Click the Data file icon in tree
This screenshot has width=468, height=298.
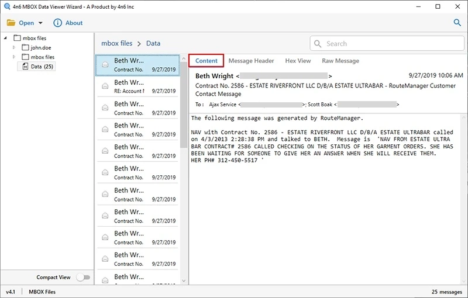coord(25,66)
